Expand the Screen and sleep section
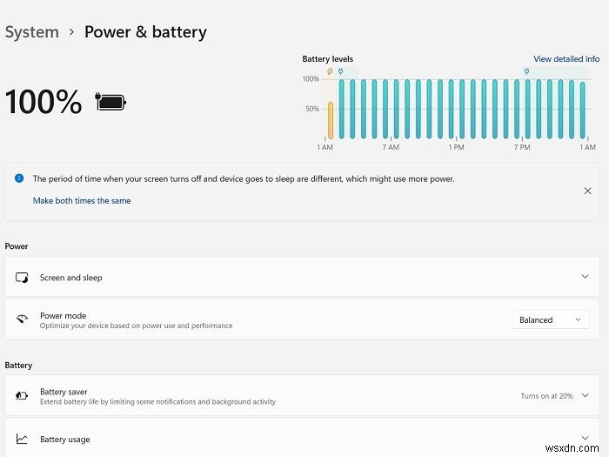609x457 pixels. pyautogui.click(x=585, y=277)
